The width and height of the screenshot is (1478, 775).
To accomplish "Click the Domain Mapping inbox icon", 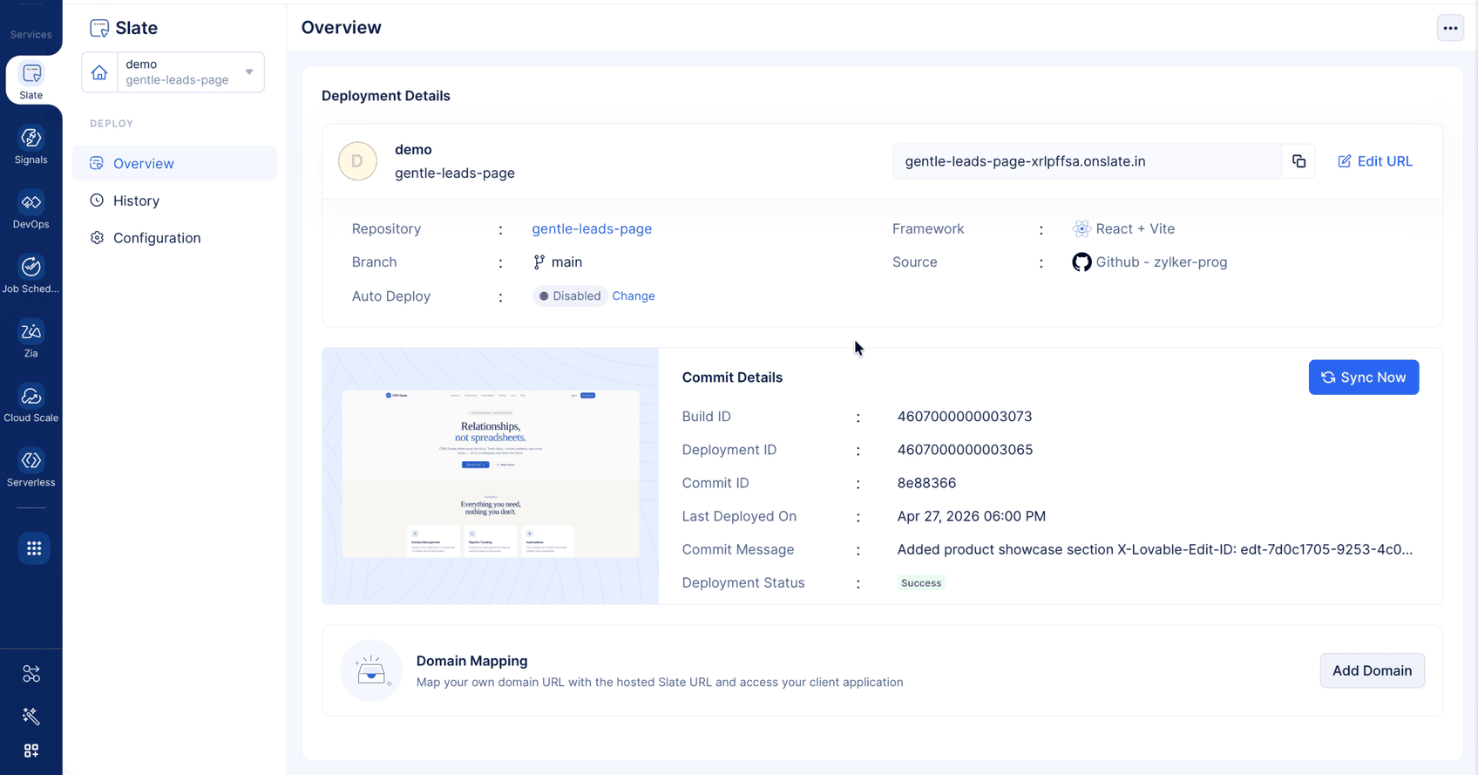I will [x=371, y=671].
